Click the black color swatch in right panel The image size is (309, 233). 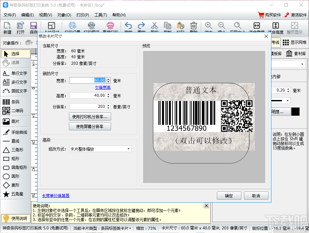(295, 111)
